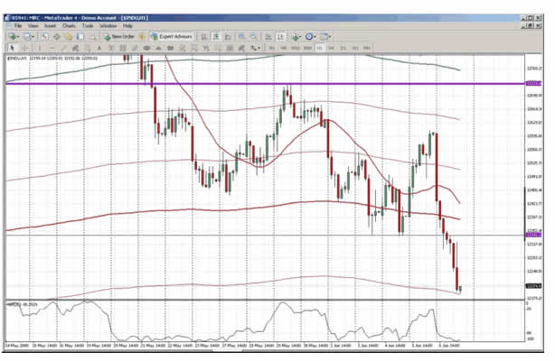Show the Market Watch window
Screen dimensions: 555x361
pyautogui.click(x=44, y=36)
